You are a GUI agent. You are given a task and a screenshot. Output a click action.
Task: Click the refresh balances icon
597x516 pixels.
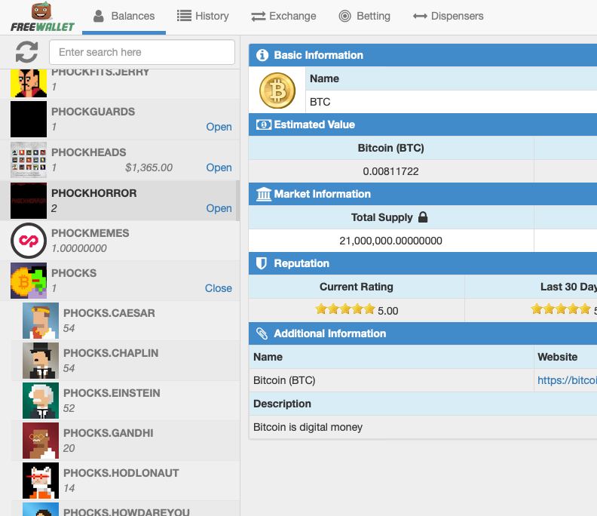pos(26,52)
